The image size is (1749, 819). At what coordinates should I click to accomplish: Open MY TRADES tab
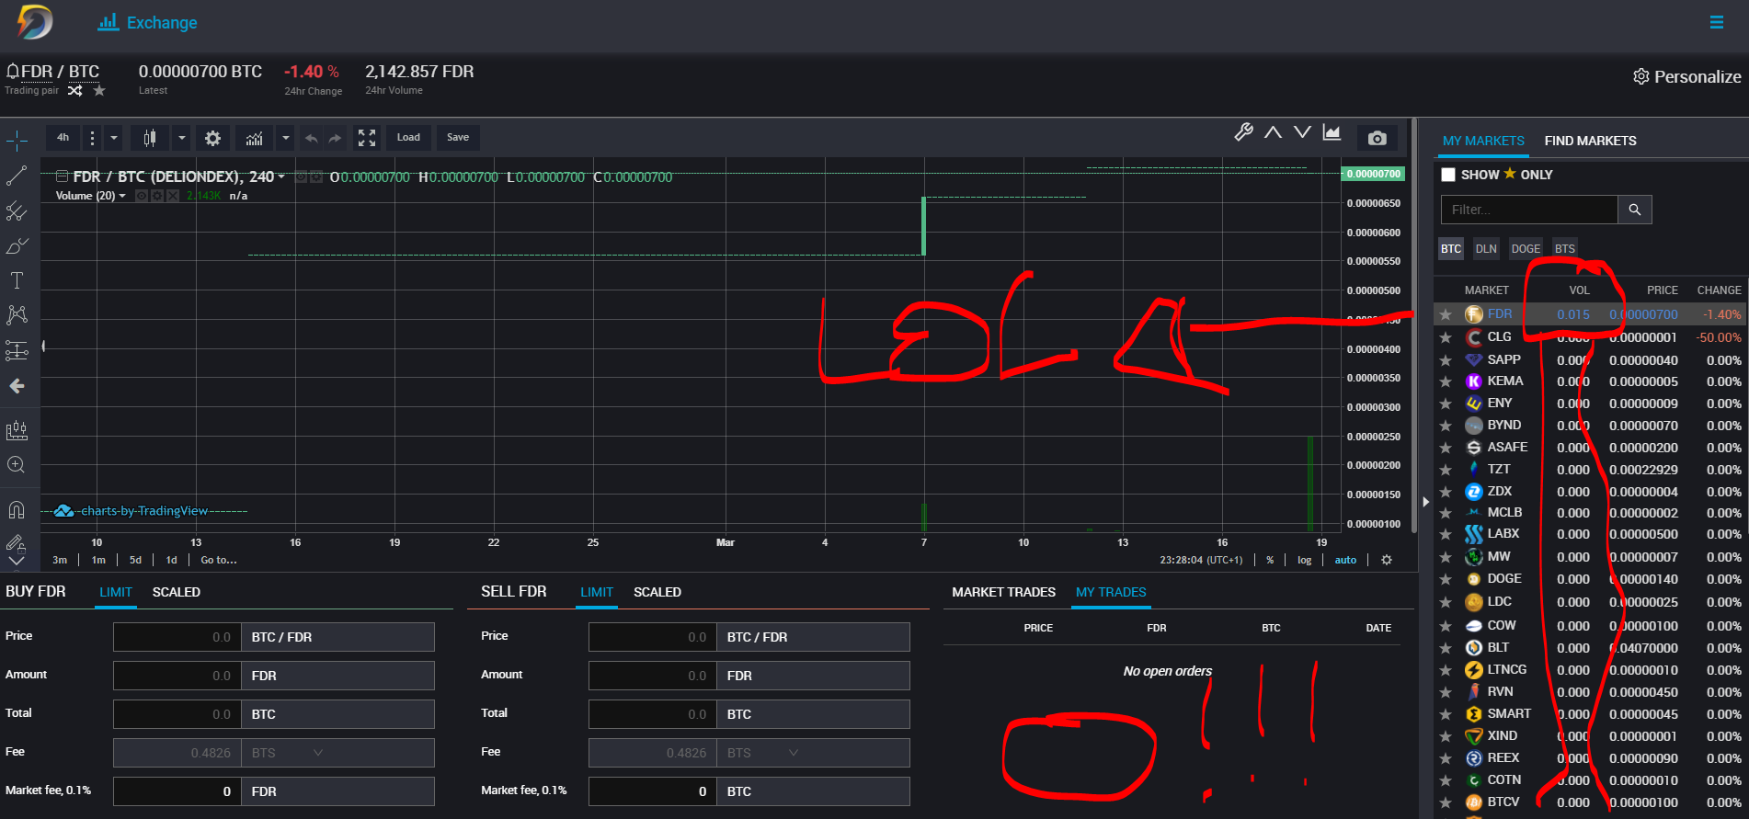click(x=1111, y=592)
